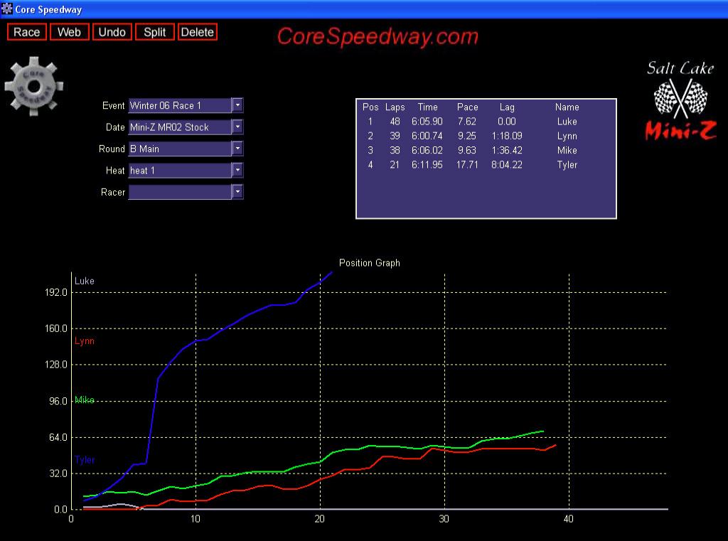Expand the Round dropdown arrow
The image size is (728, 541).
click(237, 149)
